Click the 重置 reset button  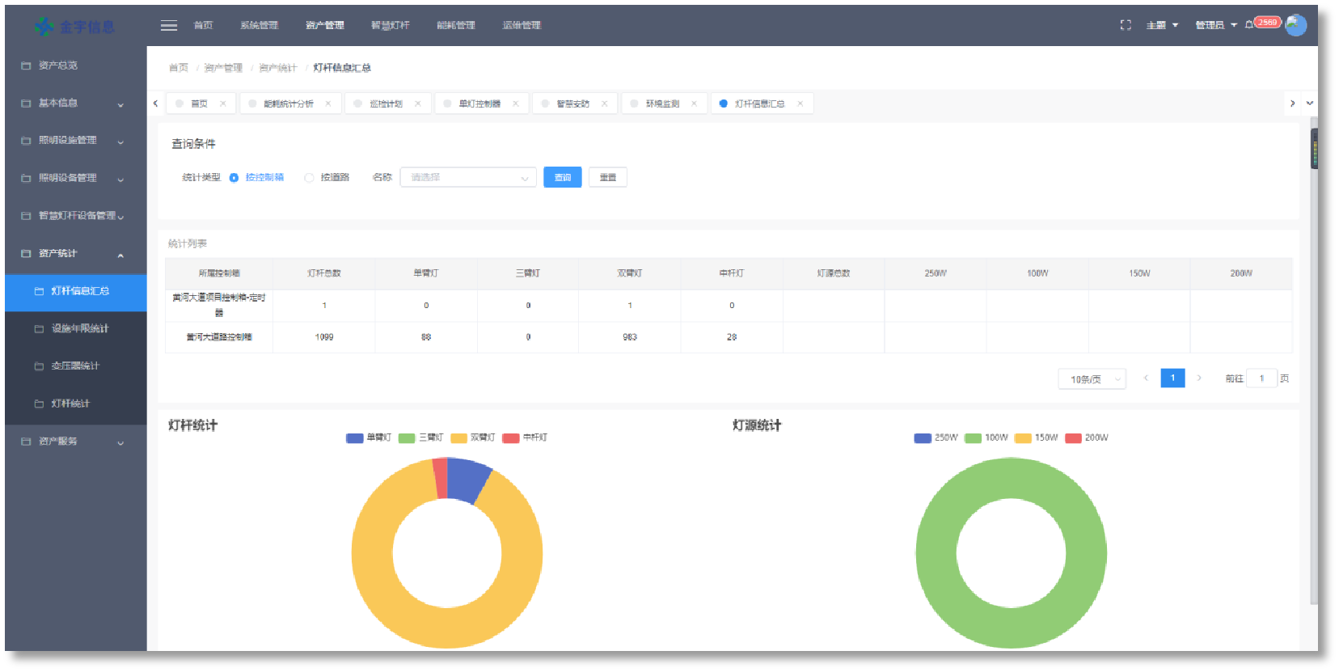608,177
